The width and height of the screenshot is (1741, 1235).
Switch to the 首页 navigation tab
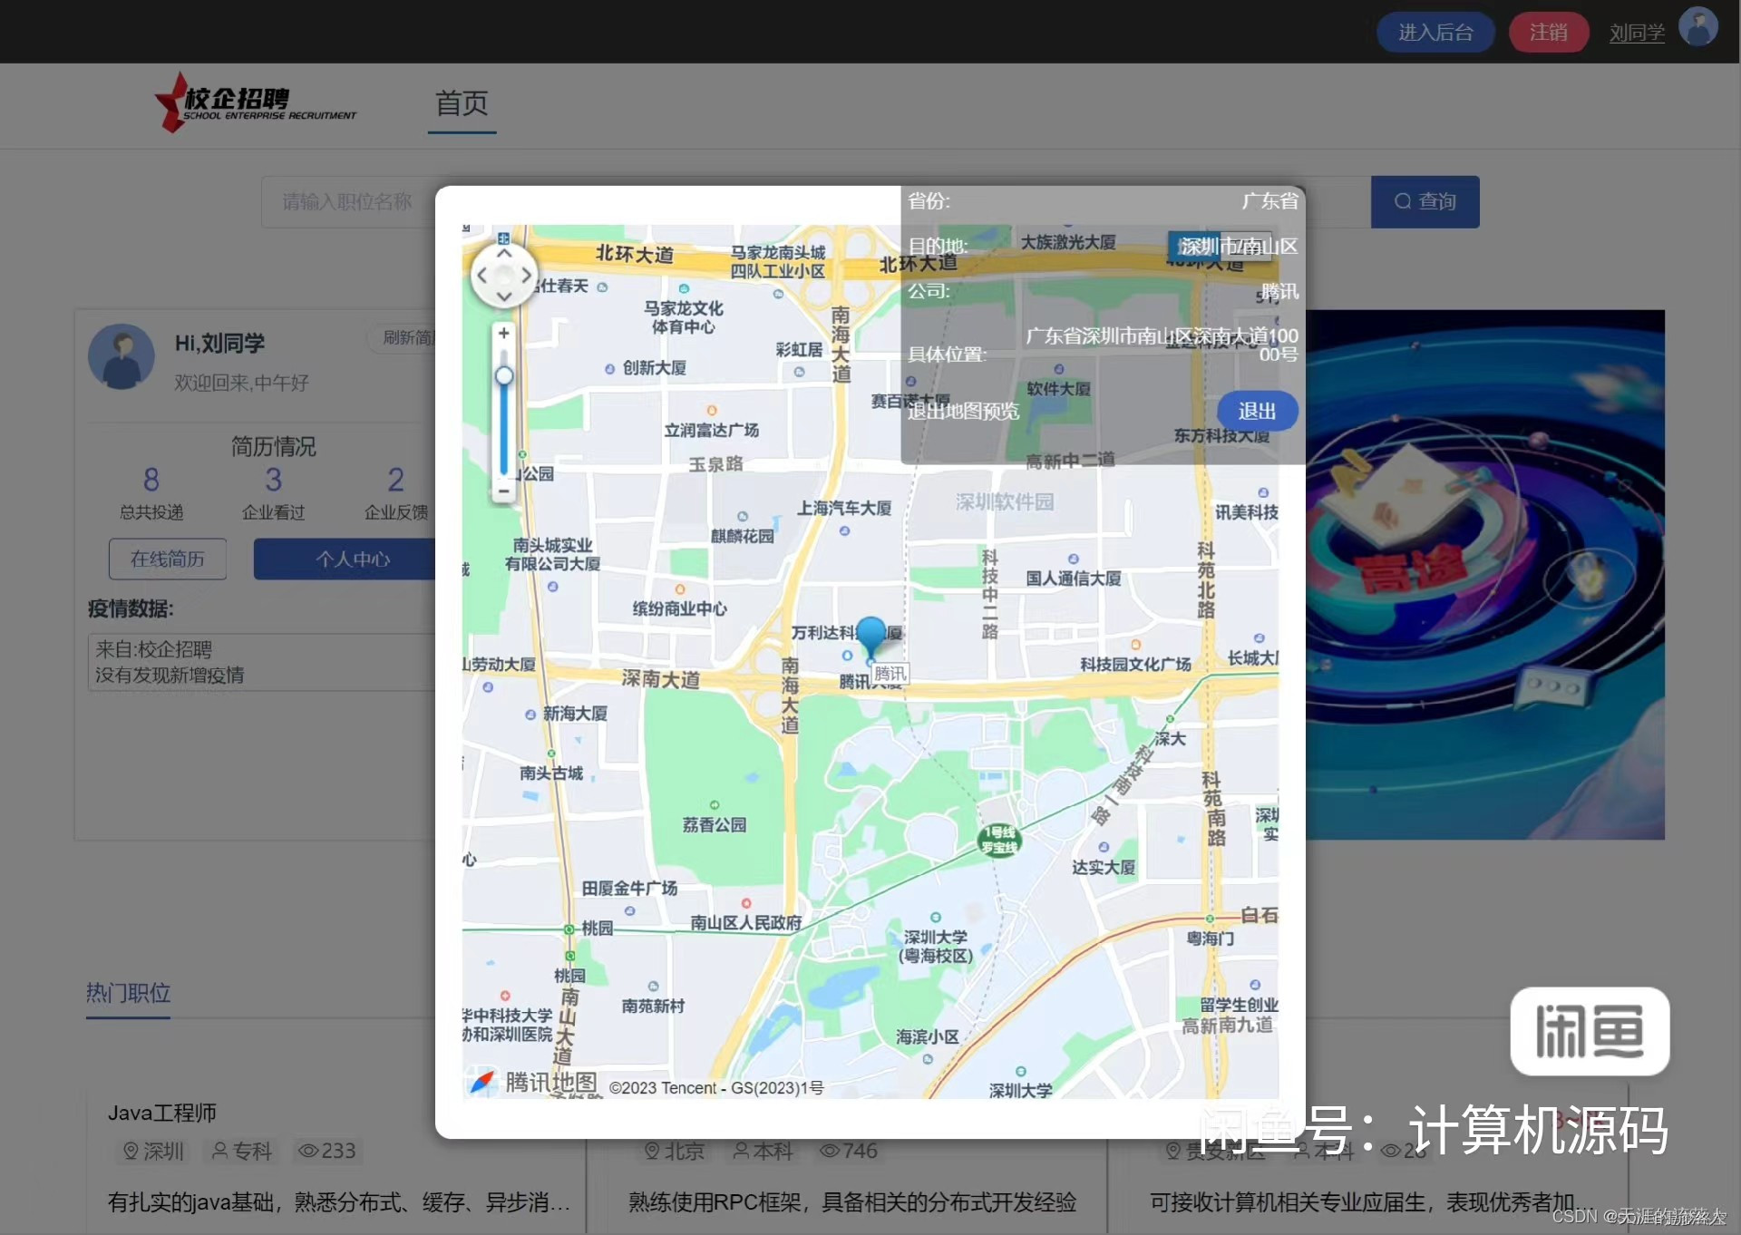point(462,103)
